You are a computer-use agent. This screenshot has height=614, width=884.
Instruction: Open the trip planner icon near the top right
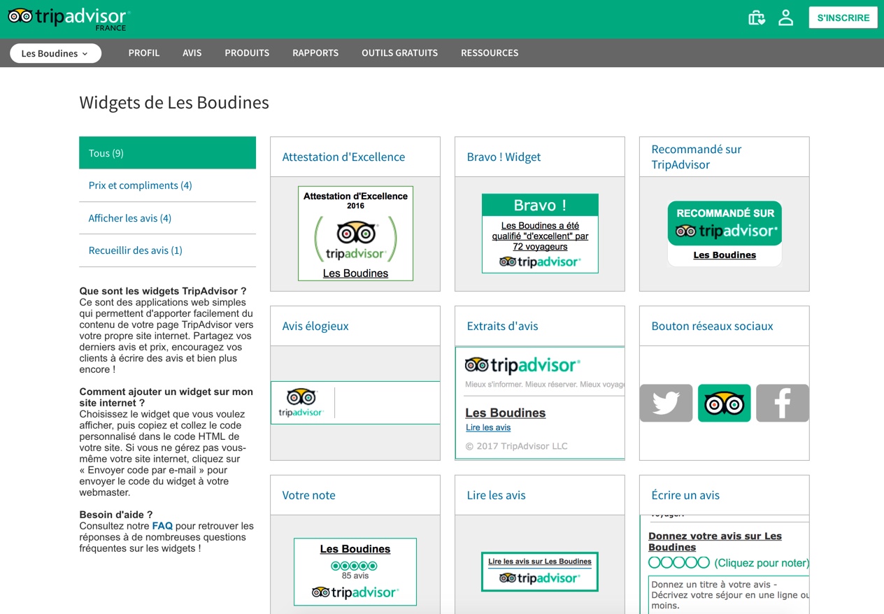pos(757,17)
